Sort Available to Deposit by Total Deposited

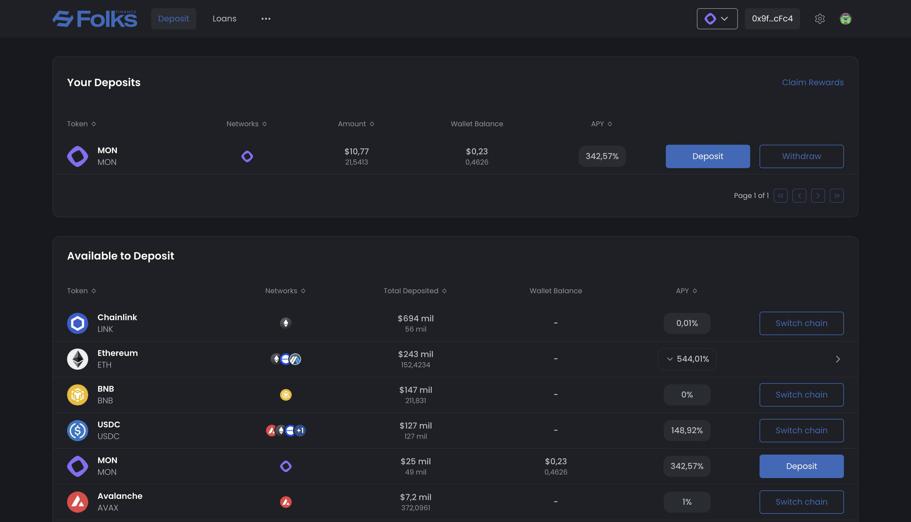(x=415, y=291)
